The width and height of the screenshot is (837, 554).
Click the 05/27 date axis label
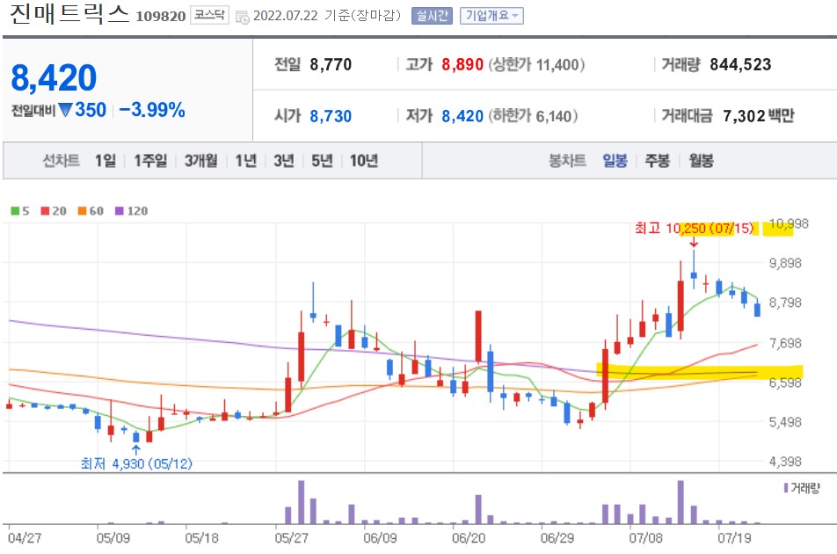292,537
